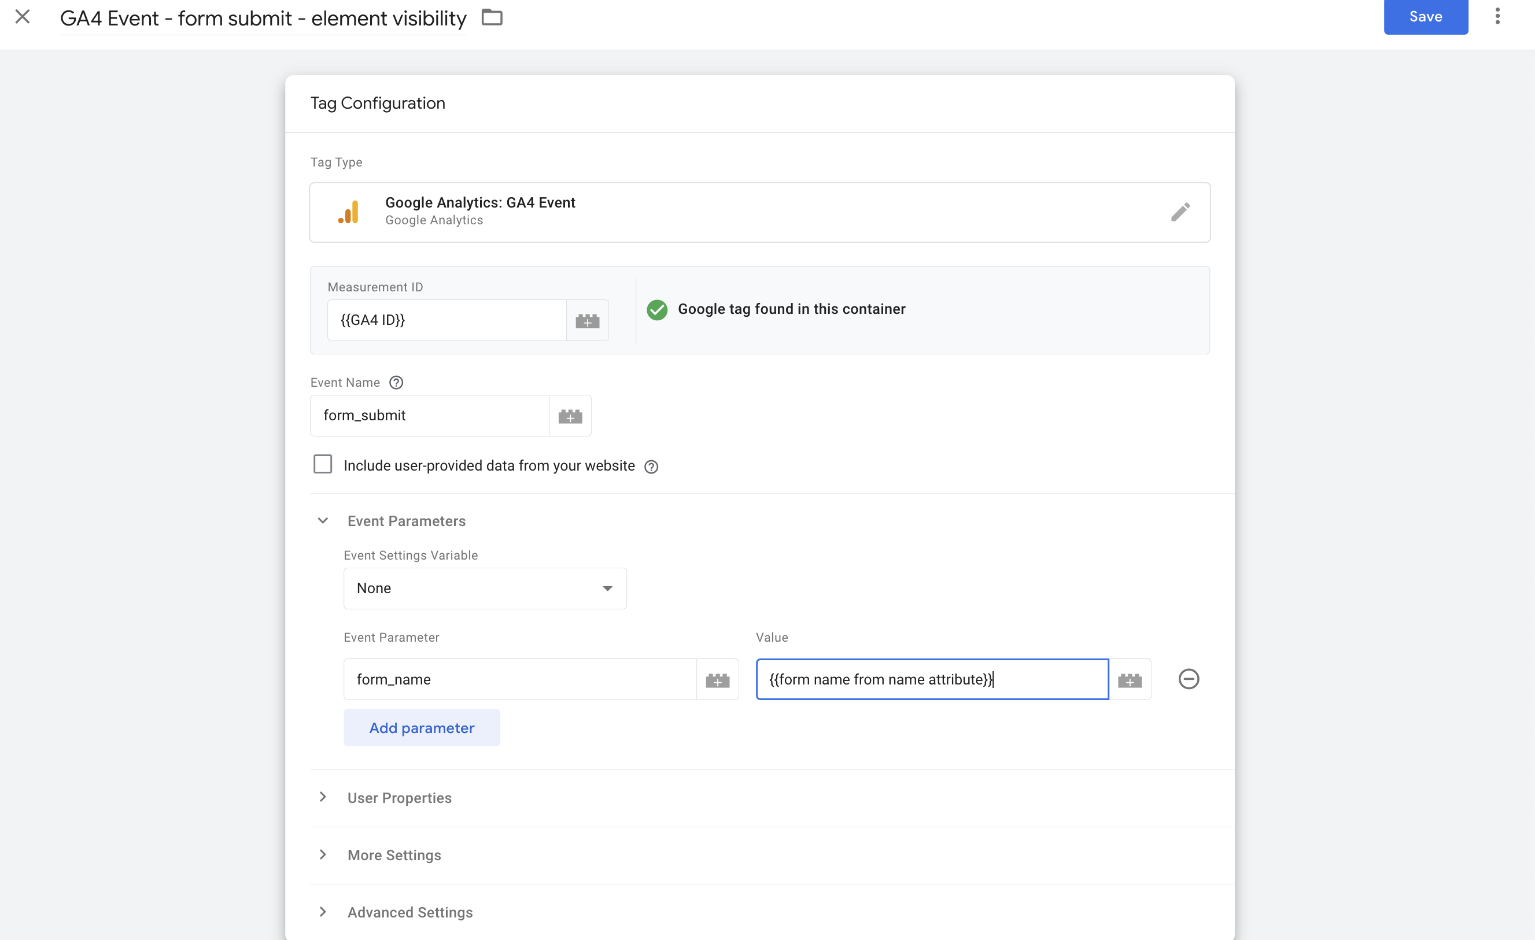Viewport: 1535px width, 940px height.
Task: Click the Measurement ID input field
Action: [447, 320]
